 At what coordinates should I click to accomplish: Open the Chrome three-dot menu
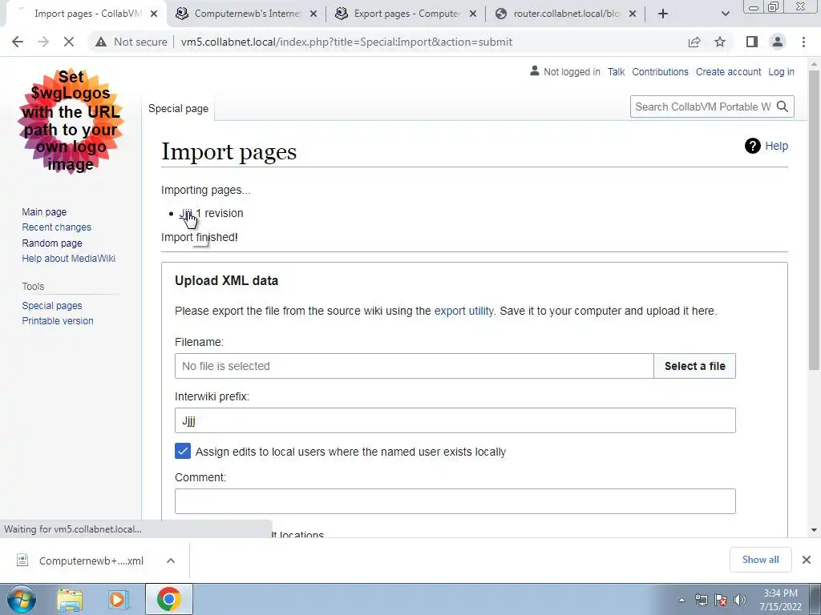click(x=803, y=42)
